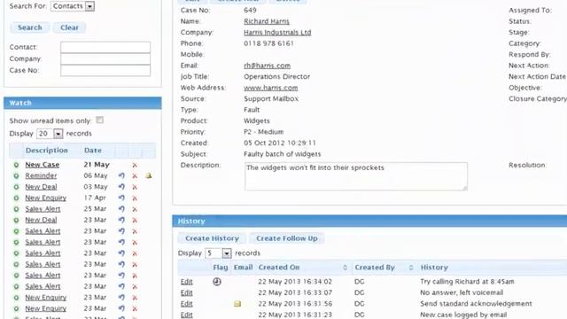Image resolution: width=567 pixels, height=319 pixels.
Task: Click created date 05 Oct 2012 10:29:11
Action: tap(280, 143)
